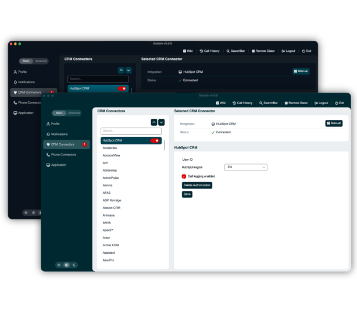The width and height of the screenshot is (357, 312).
Task: Open Call History in the front window
Action: (x=242, y=103)
